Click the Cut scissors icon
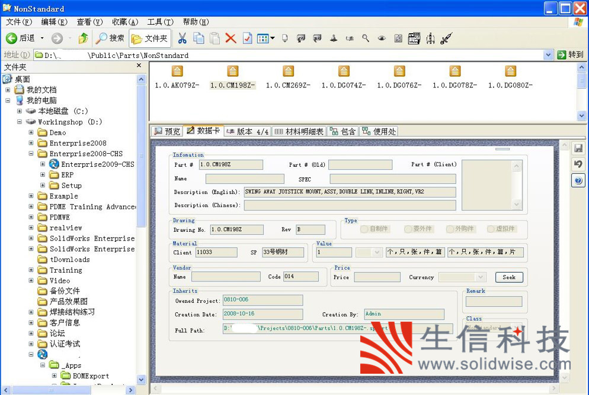The width and height of the screenshot is (589, 395). coord(182,38)
